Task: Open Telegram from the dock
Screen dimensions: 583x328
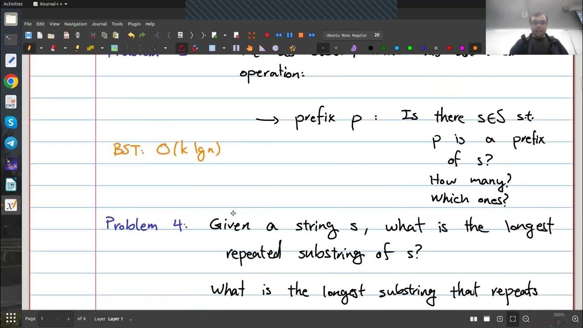Action: pyautogui.click(x=11, y=143)
